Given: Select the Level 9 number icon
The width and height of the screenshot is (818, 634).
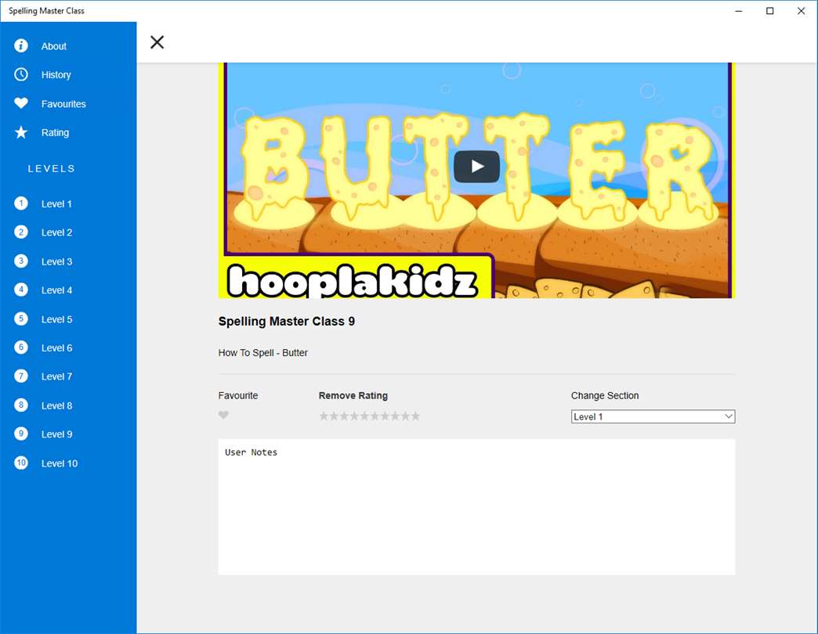Looking at the screenshot, I should click(21, 434).
